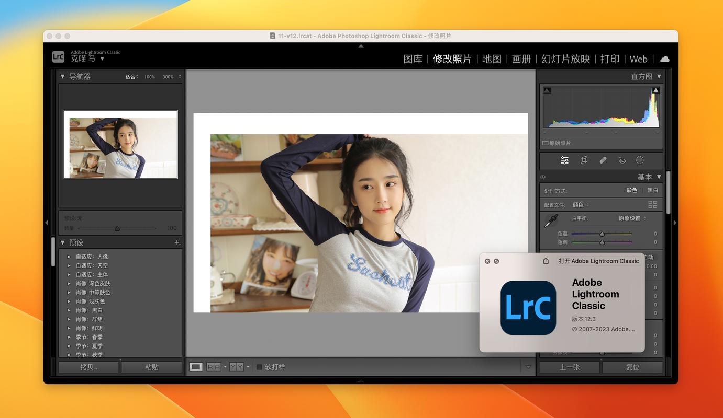Open the profile browser grid icon
The width and height of the screenshot is (723, 418).
tap(652, 204)
